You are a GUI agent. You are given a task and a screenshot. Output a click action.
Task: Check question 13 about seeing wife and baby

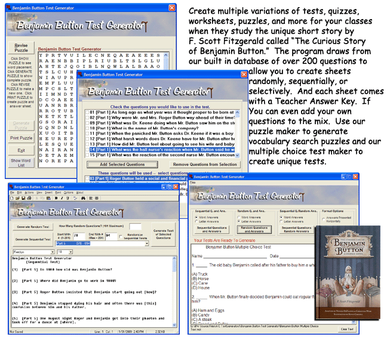pyautogui.click(x=87, y=144)
